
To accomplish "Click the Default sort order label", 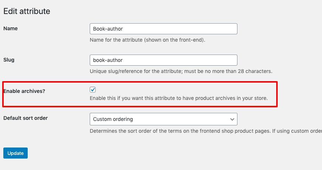I will tap(25, 118).
